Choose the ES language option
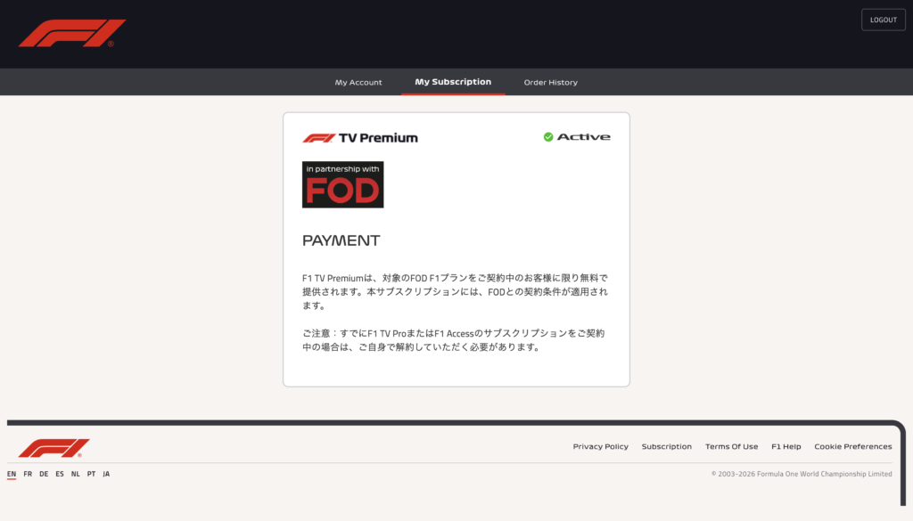 60,474
